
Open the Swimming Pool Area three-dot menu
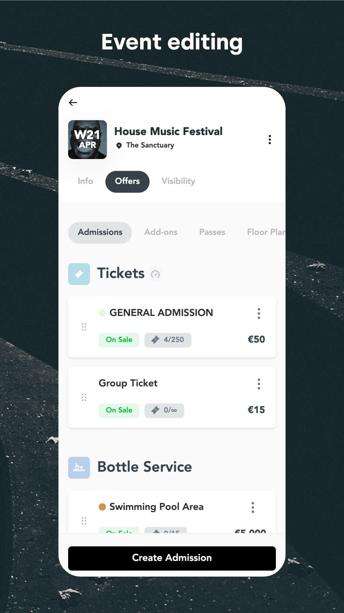coord(253,507)
